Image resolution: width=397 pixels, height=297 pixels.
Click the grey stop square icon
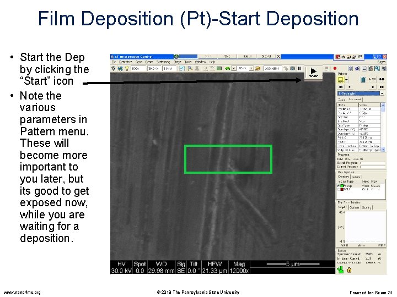coord(327,68)
